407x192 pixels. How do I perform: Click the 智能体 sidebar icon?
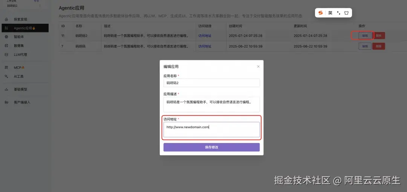(x=6, y=37)
